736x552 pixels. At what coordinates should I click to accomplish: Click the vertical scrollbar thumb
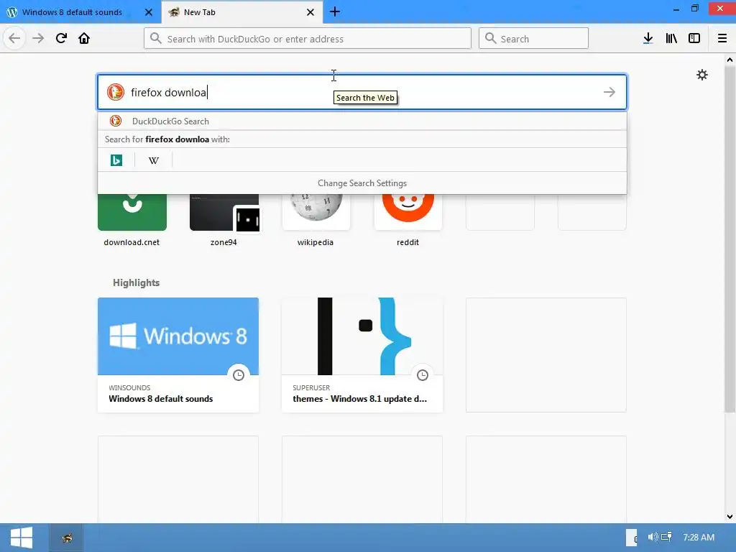coord(730,239)
